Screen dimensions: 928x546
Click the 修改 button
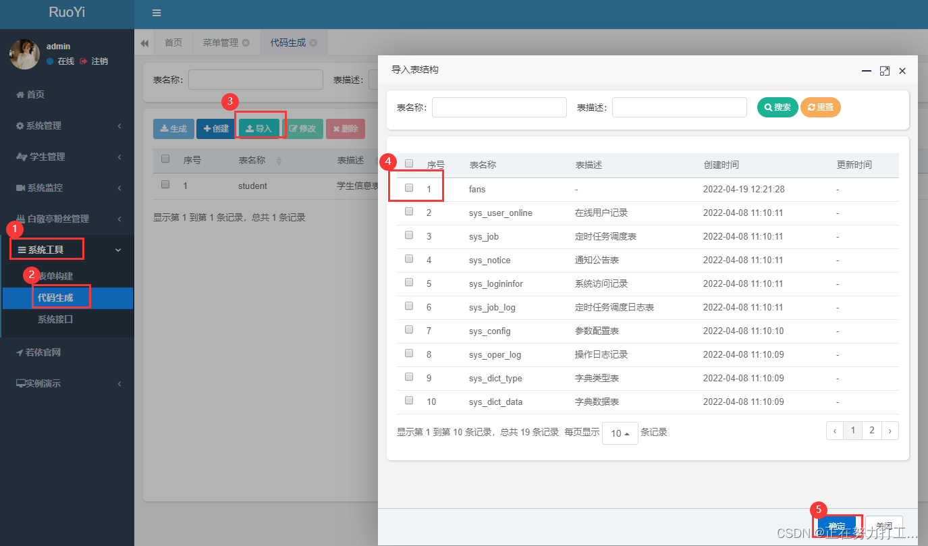pyautogui.click(x=302, y=129)
